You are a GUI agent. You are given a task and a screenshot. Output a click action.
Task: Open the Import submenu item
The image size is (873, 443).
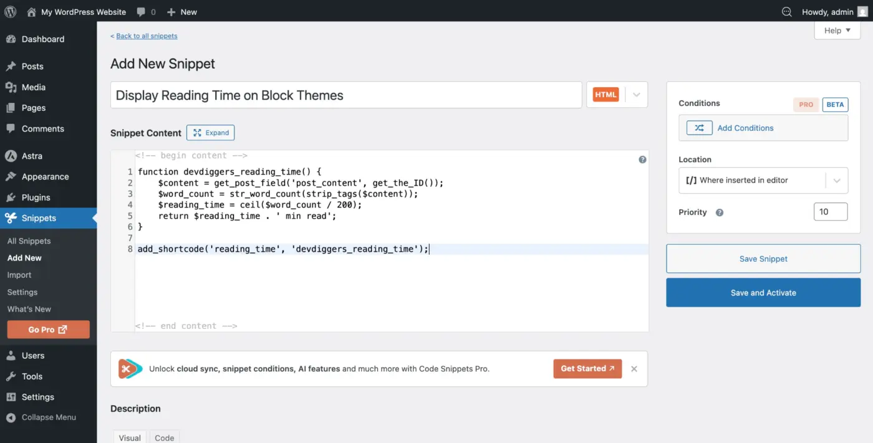pyautogui.click(x=19, y=275)
